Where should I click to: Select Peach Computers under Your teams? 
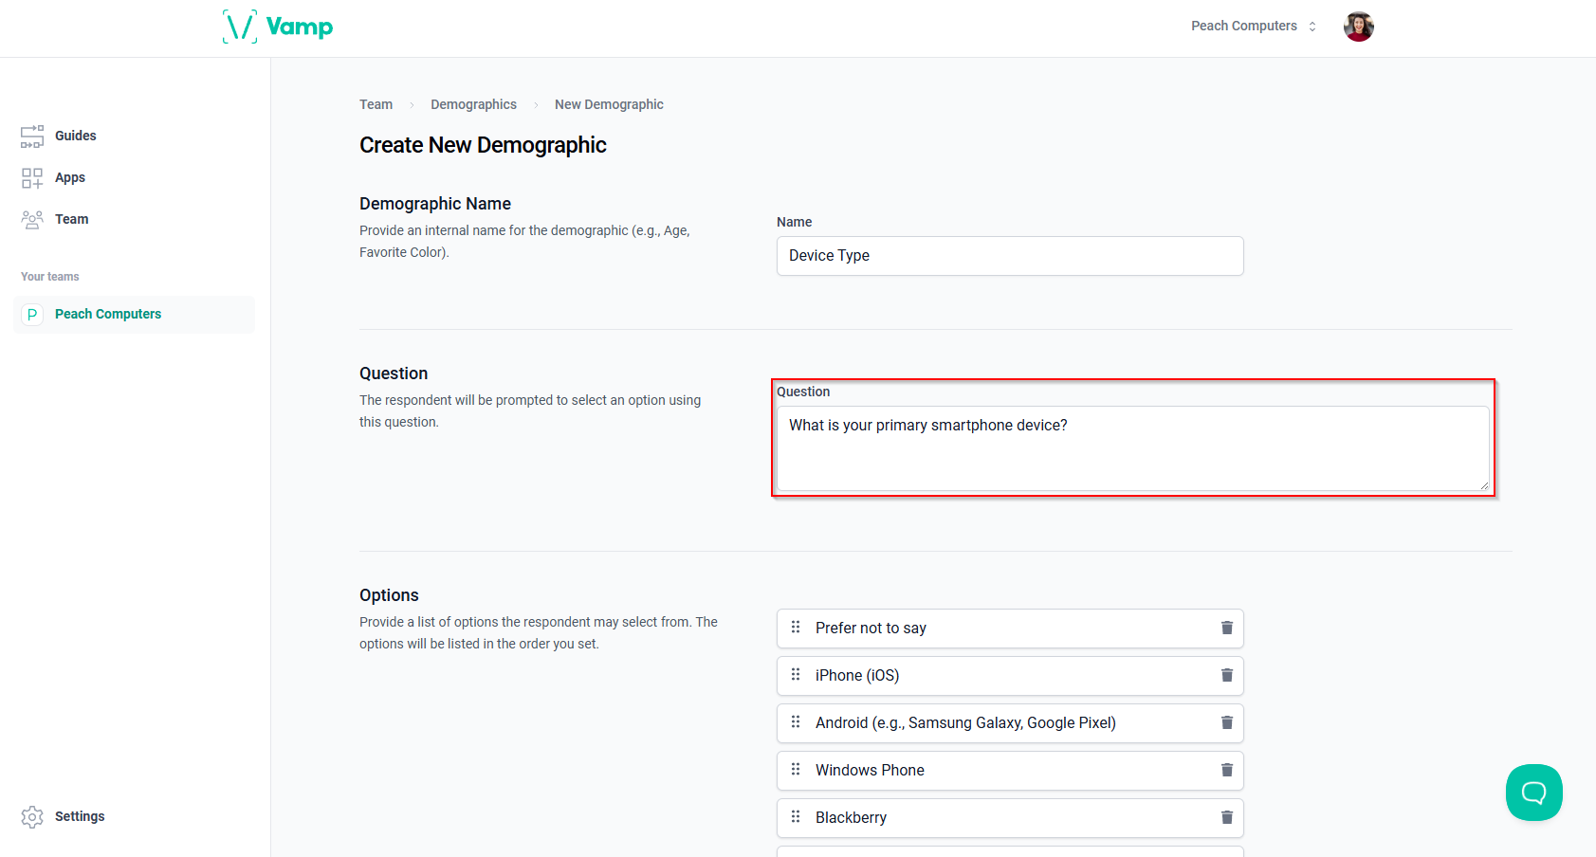pyautogui.click(x=107, y=314)
